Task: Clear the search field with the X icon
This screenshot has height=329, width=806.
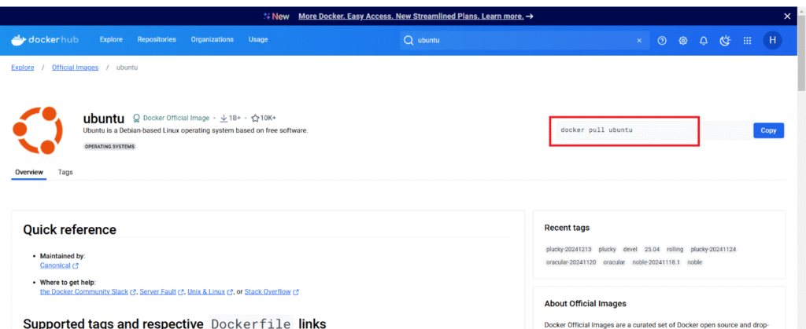Action: pos(639,40)
